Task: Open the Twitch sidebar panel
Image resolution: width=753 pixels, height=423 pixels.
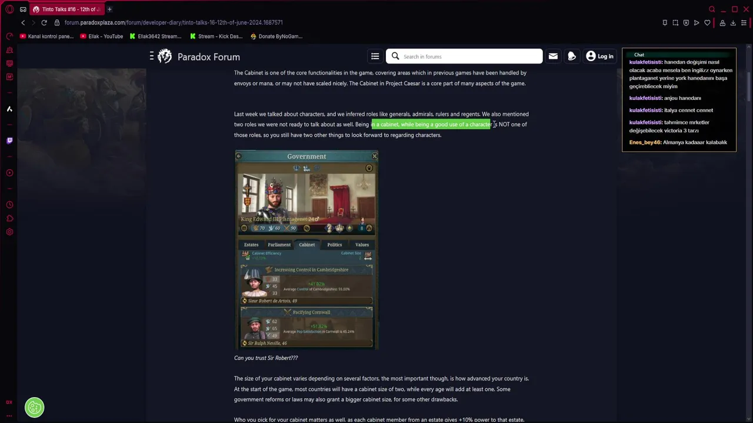Action: click(x=9, y=141)
